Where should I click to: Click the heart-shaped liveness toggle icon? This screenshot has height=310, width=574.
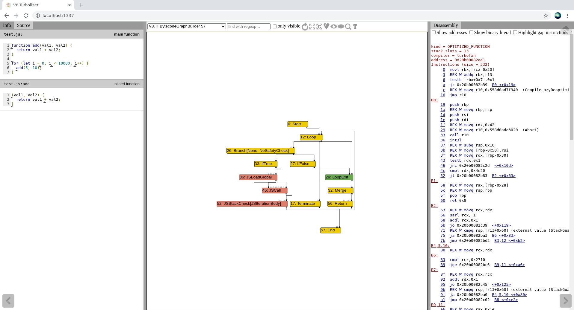tap(327, 26)
